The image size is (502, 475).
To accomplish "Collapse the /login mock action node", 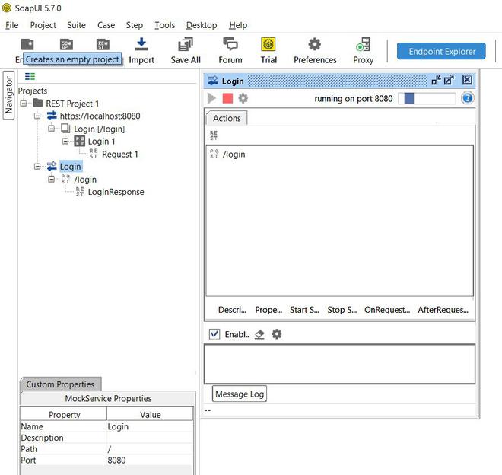I will click(x=51, y=179).
